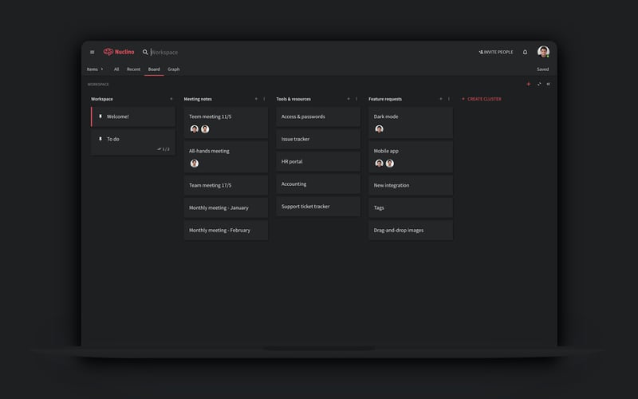Switch to the Recent tab
The image size is (638, 399).
click(133, 69)
